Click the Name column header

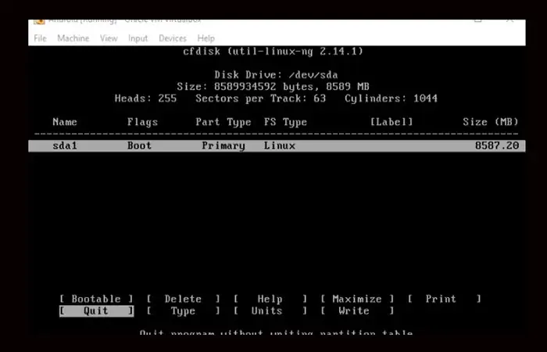pos(65,122)
